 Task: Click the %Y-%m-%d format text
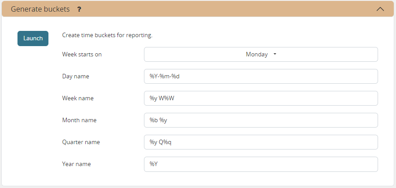165,77
